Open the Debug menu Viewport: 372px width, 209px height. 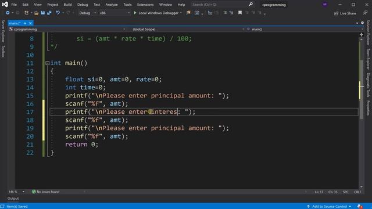(x=83, y=5)
